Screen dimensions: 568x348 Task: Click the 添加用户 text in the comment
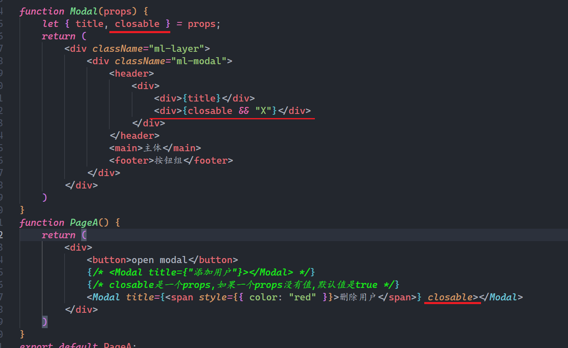coord(213,272)
